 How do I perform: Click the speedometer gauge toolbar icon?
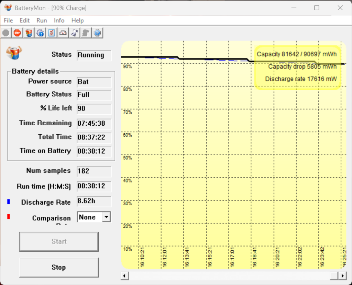63,33
